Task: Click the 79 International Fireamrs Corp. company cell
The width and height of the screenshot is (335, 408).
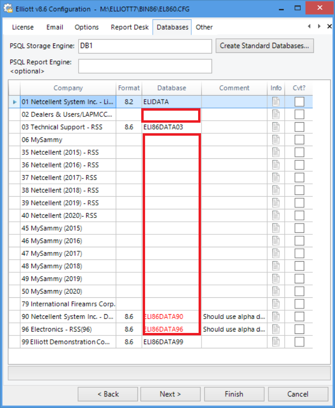Action: 68,304
